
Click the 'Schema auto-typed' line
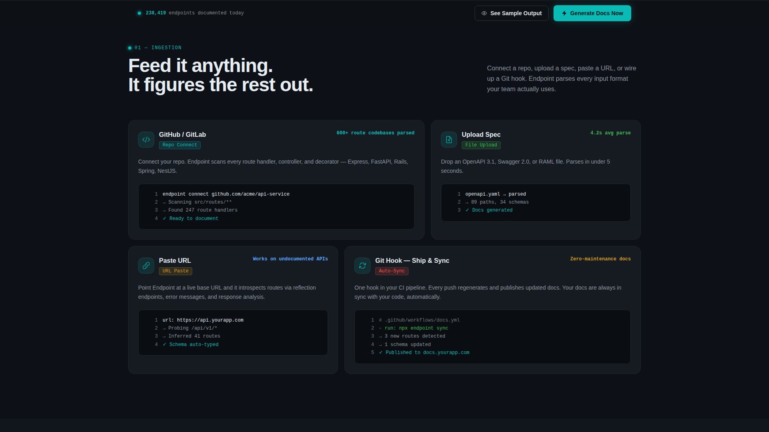coord(191,344)
